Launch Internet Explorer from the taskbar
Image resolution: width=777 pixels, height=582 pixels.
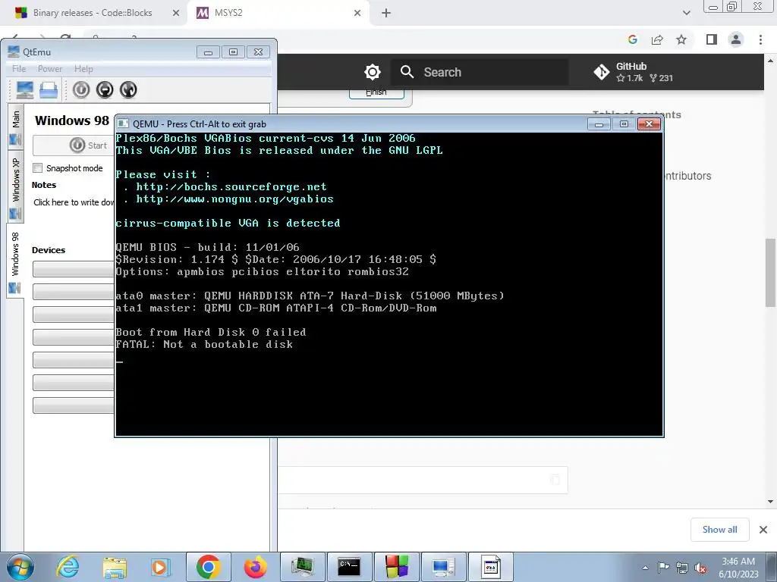[68, 567]
